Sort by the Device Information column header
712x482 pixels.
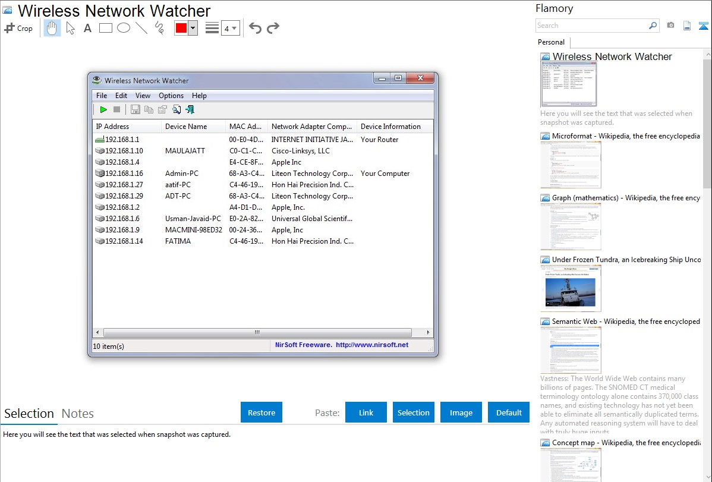pyautogui.click(x=394, y=127)
